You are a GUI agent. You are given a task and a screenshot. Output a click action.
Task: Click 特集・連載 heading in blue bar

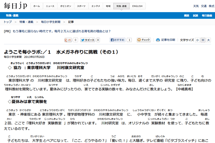[12, 15]
